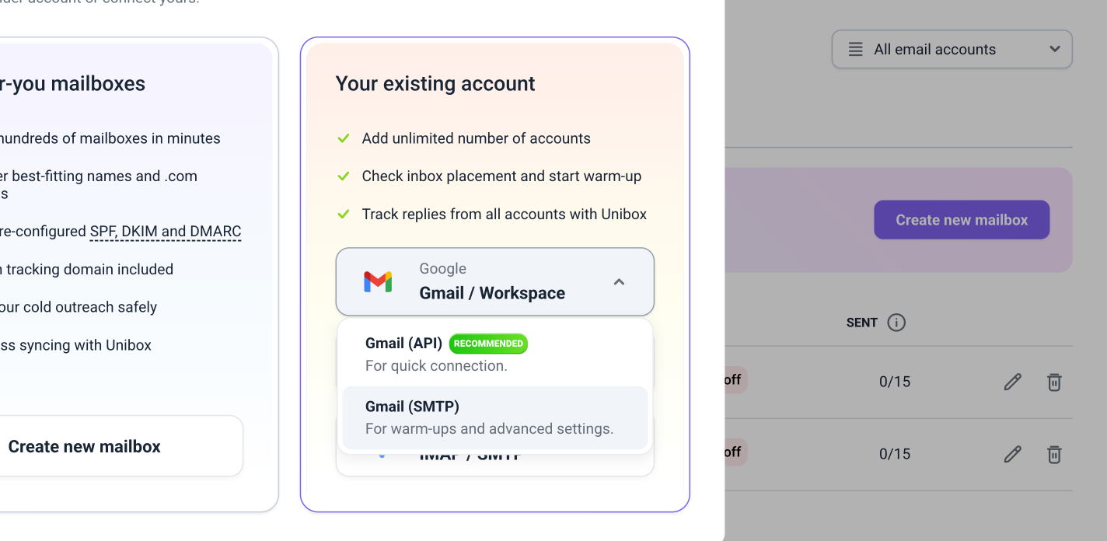
Task: Click the 0/15 sent count in the first row
Action: 894,382
